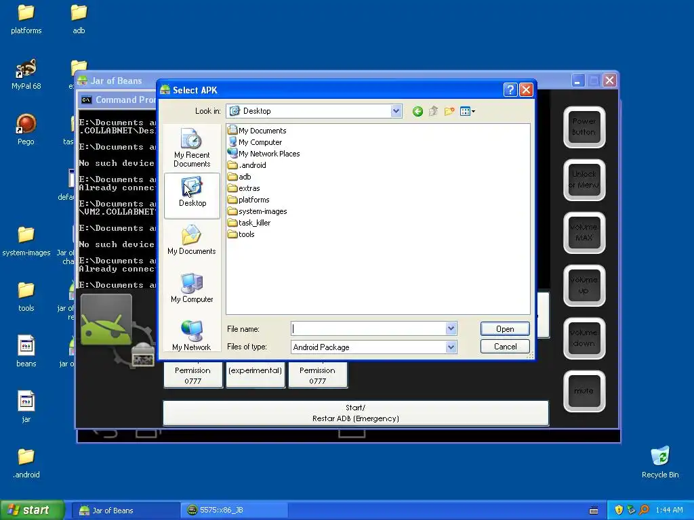Open My Recent Documents in places bar
The image size is (694, 520).
click(x=192, y=148)
